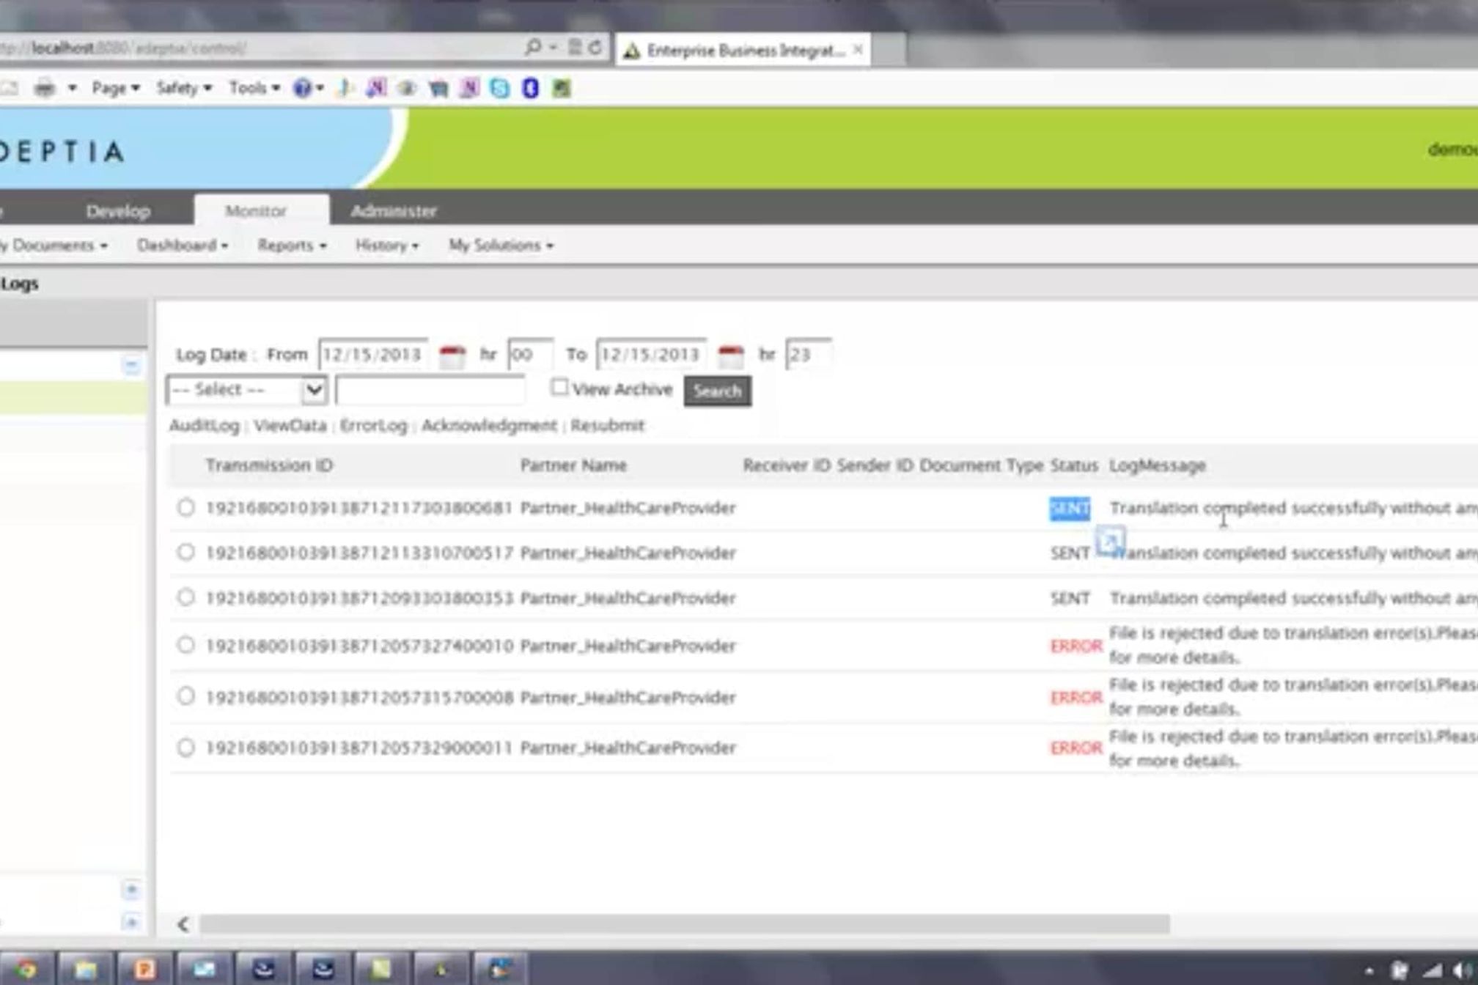Click the browser refresh icon

click(595, 48)
